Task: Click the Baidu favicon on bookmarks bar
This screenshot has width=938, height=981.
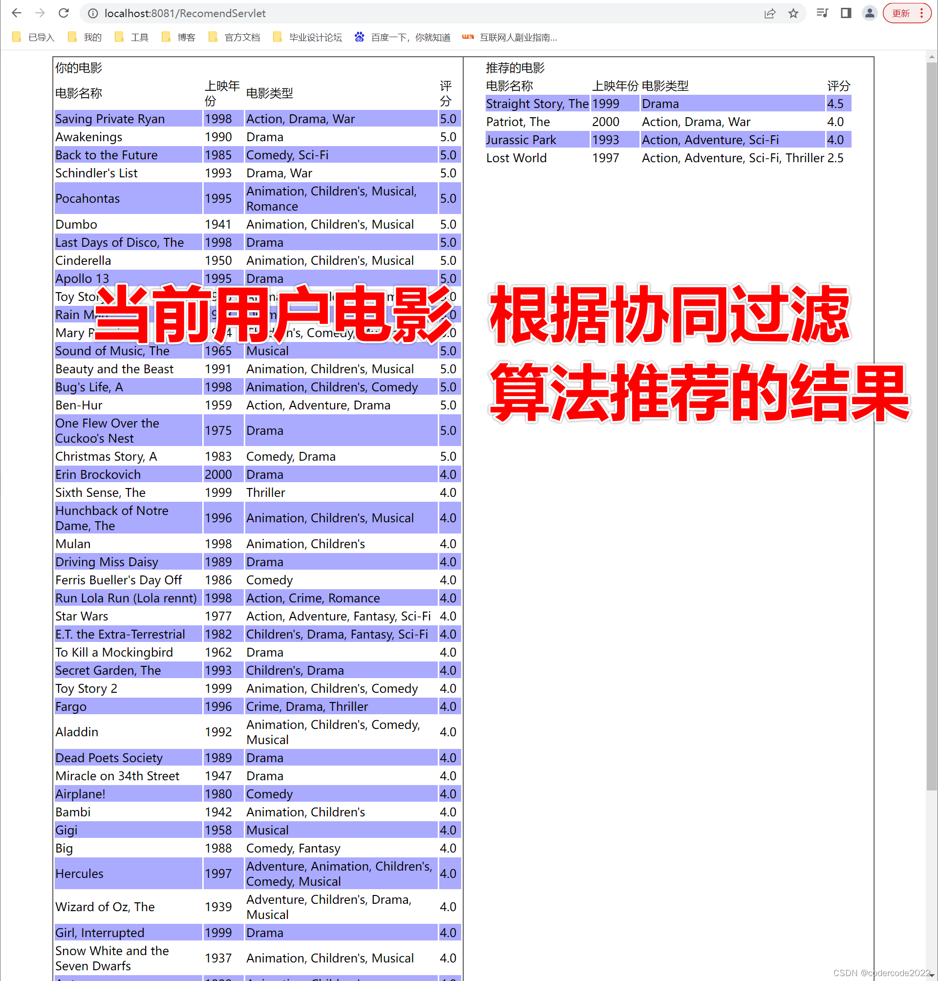Action: (360, 37)
